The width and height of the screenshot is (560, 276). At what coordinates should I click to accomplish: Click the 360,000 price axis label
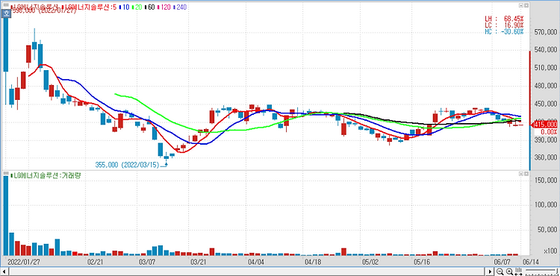(x=546, y=157)
